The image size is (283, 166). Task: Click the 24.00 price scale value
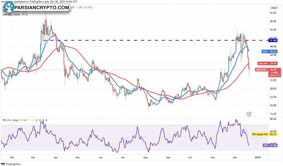pyautogui.click(x=273, y=97)
